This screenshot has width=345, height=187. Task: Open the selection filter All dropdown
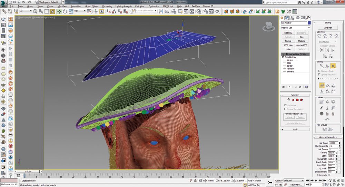(26, 11)
